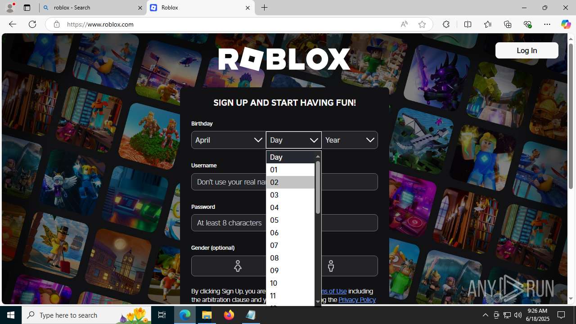576x324 pixels.
Task: Open File Explorer from taskbar
Action: [207, 315]
